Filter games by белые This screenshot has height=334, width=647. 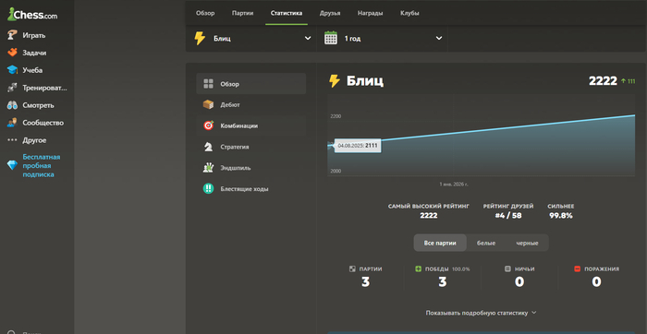[486, 243]
